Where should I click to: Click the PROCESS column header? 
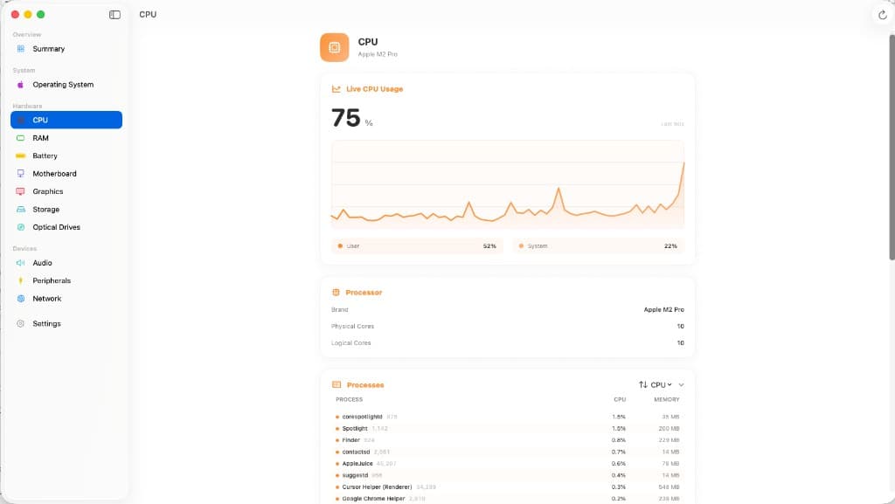(349, 400)
